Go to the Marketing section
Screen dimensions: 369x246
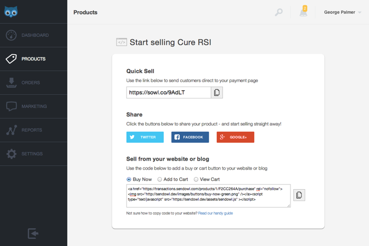click(x=33, y=106)
